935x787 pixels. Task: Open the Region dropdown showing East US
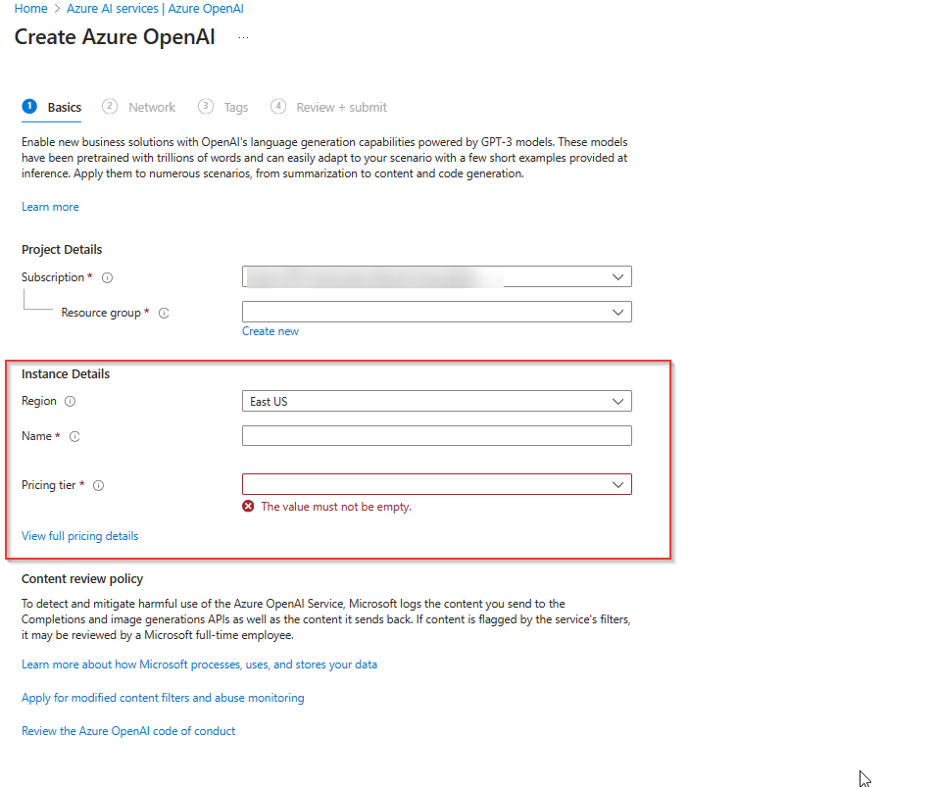(436, 401)
